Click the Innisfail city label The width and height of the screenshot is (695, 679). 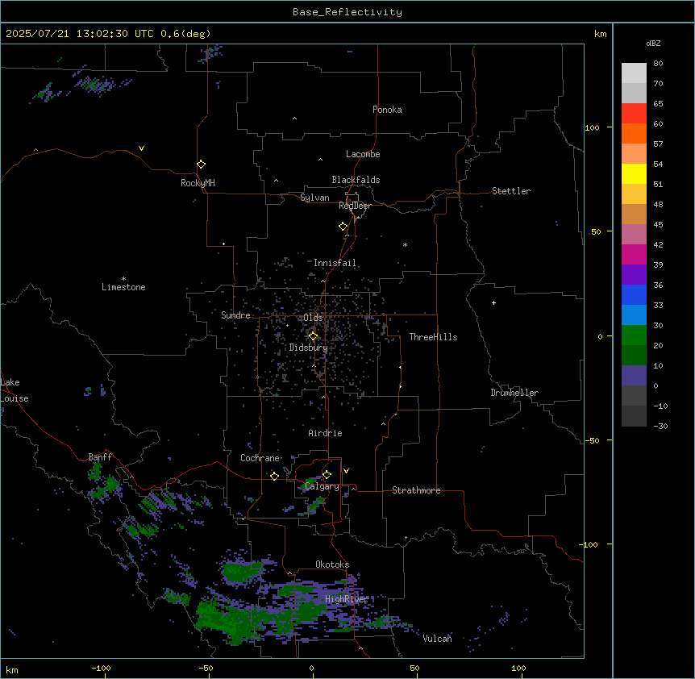click(335, 263)
